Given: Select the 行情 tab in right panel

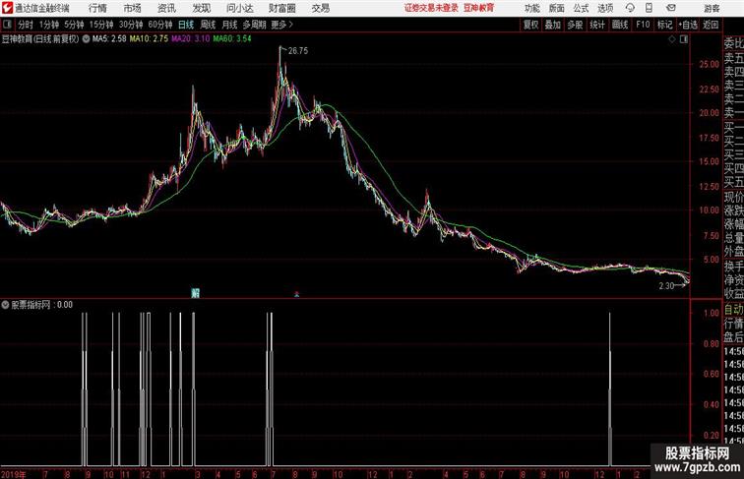Looking at the screenshot, I should point(733,324).
